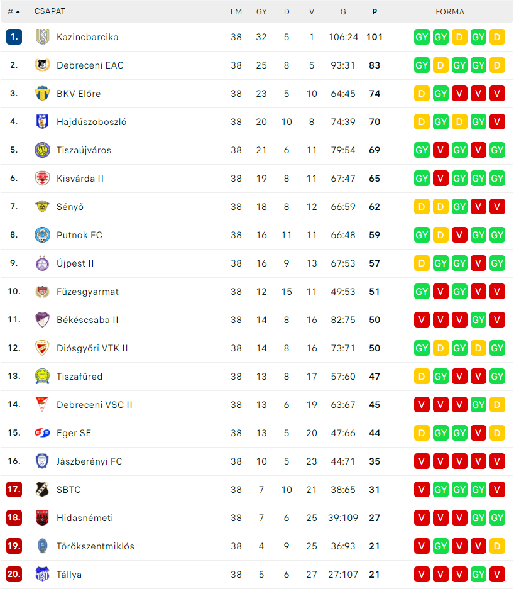Open the BKV Előre crest icon
This screenshot has height=589, width=514.
coord(43,93)
